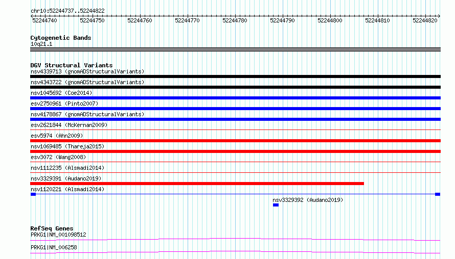Click the blue bar below esv2750961

235,109
